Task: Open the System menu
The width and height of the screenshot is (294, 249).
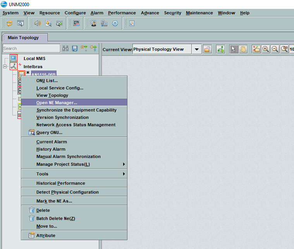Action: pyautogui.click(x=10, y=13)
